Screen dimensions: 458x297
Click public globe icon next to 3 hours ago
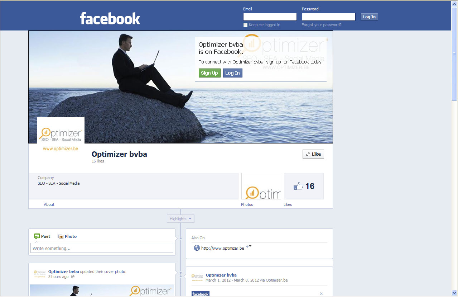(73, 277)
